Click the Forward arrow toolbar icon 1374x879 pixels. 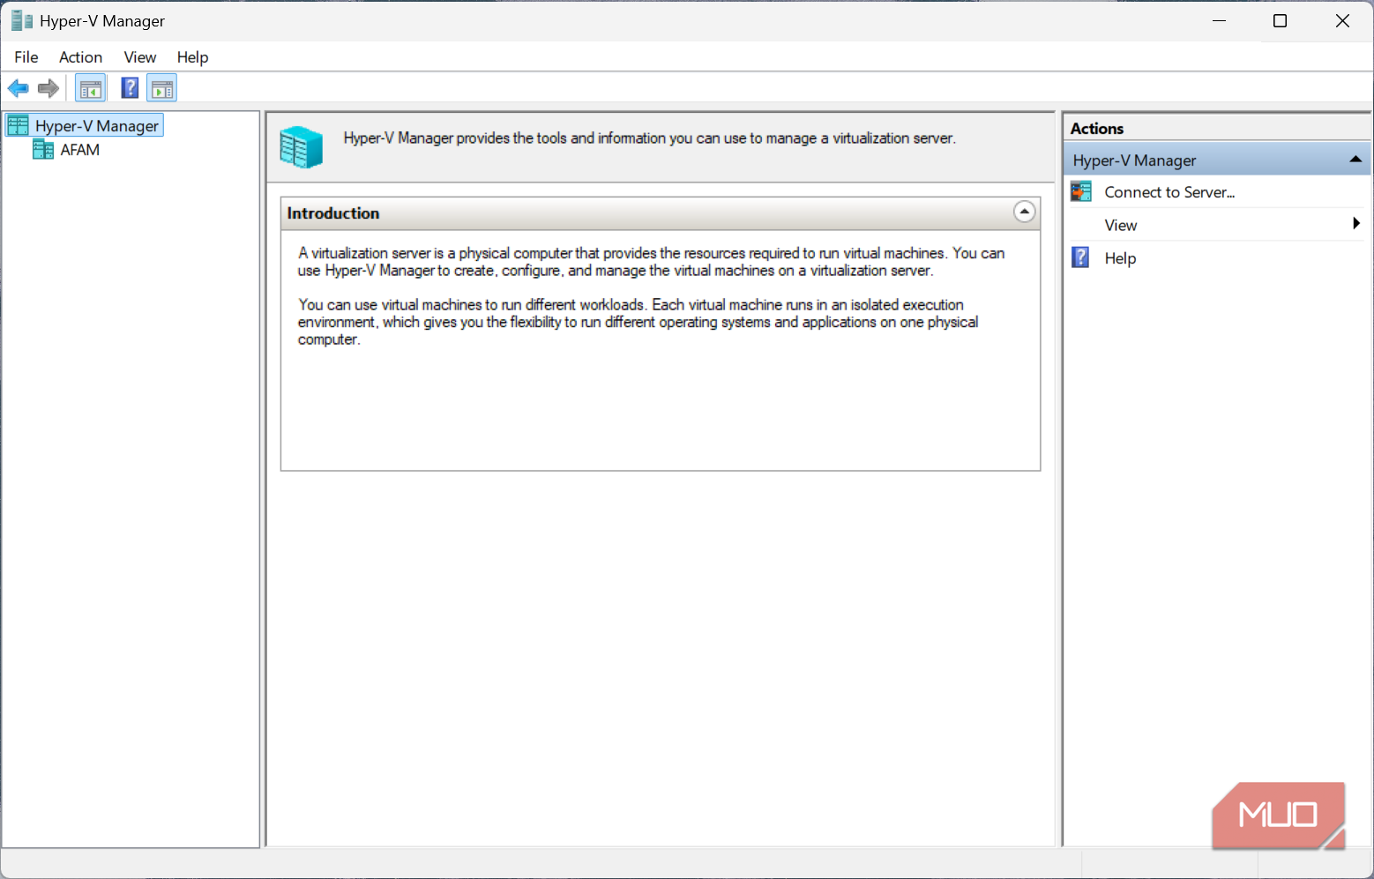click(49, 88)
